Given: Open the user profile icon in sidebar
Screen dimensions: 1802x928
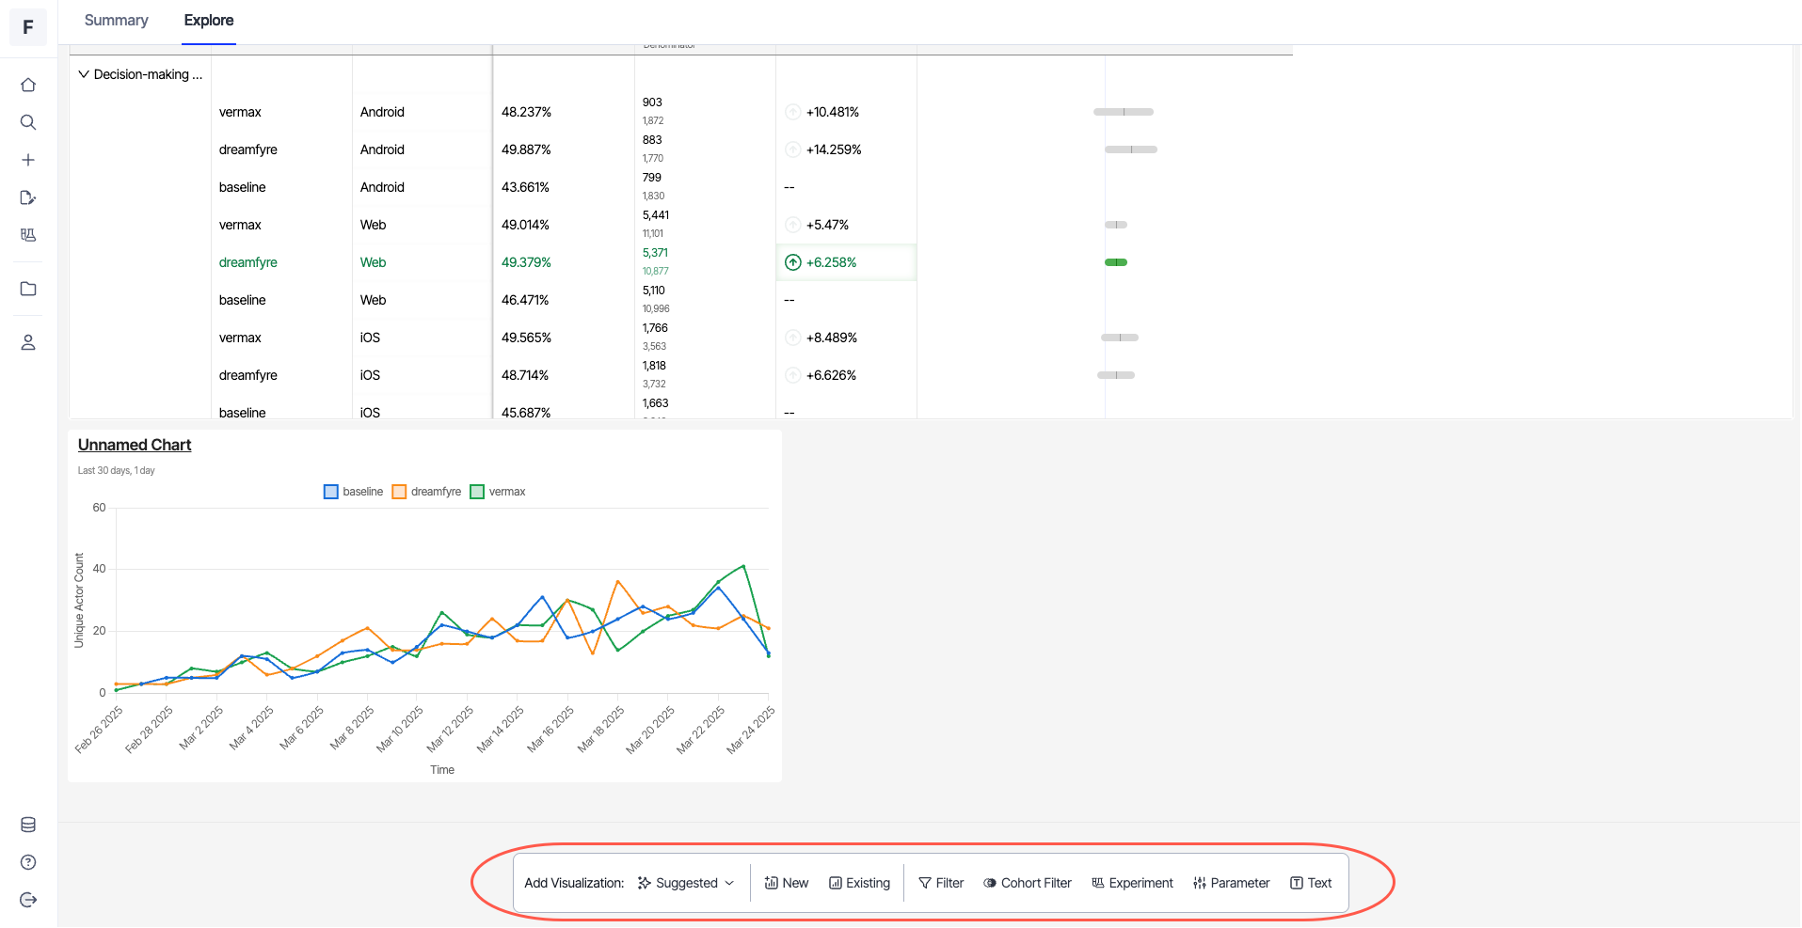Looking at the screenshot, I should coord(28,342).
